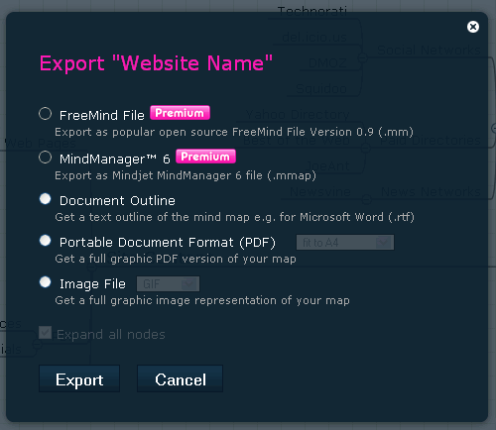Toggle the Expand all nodes checkbox

45,333
